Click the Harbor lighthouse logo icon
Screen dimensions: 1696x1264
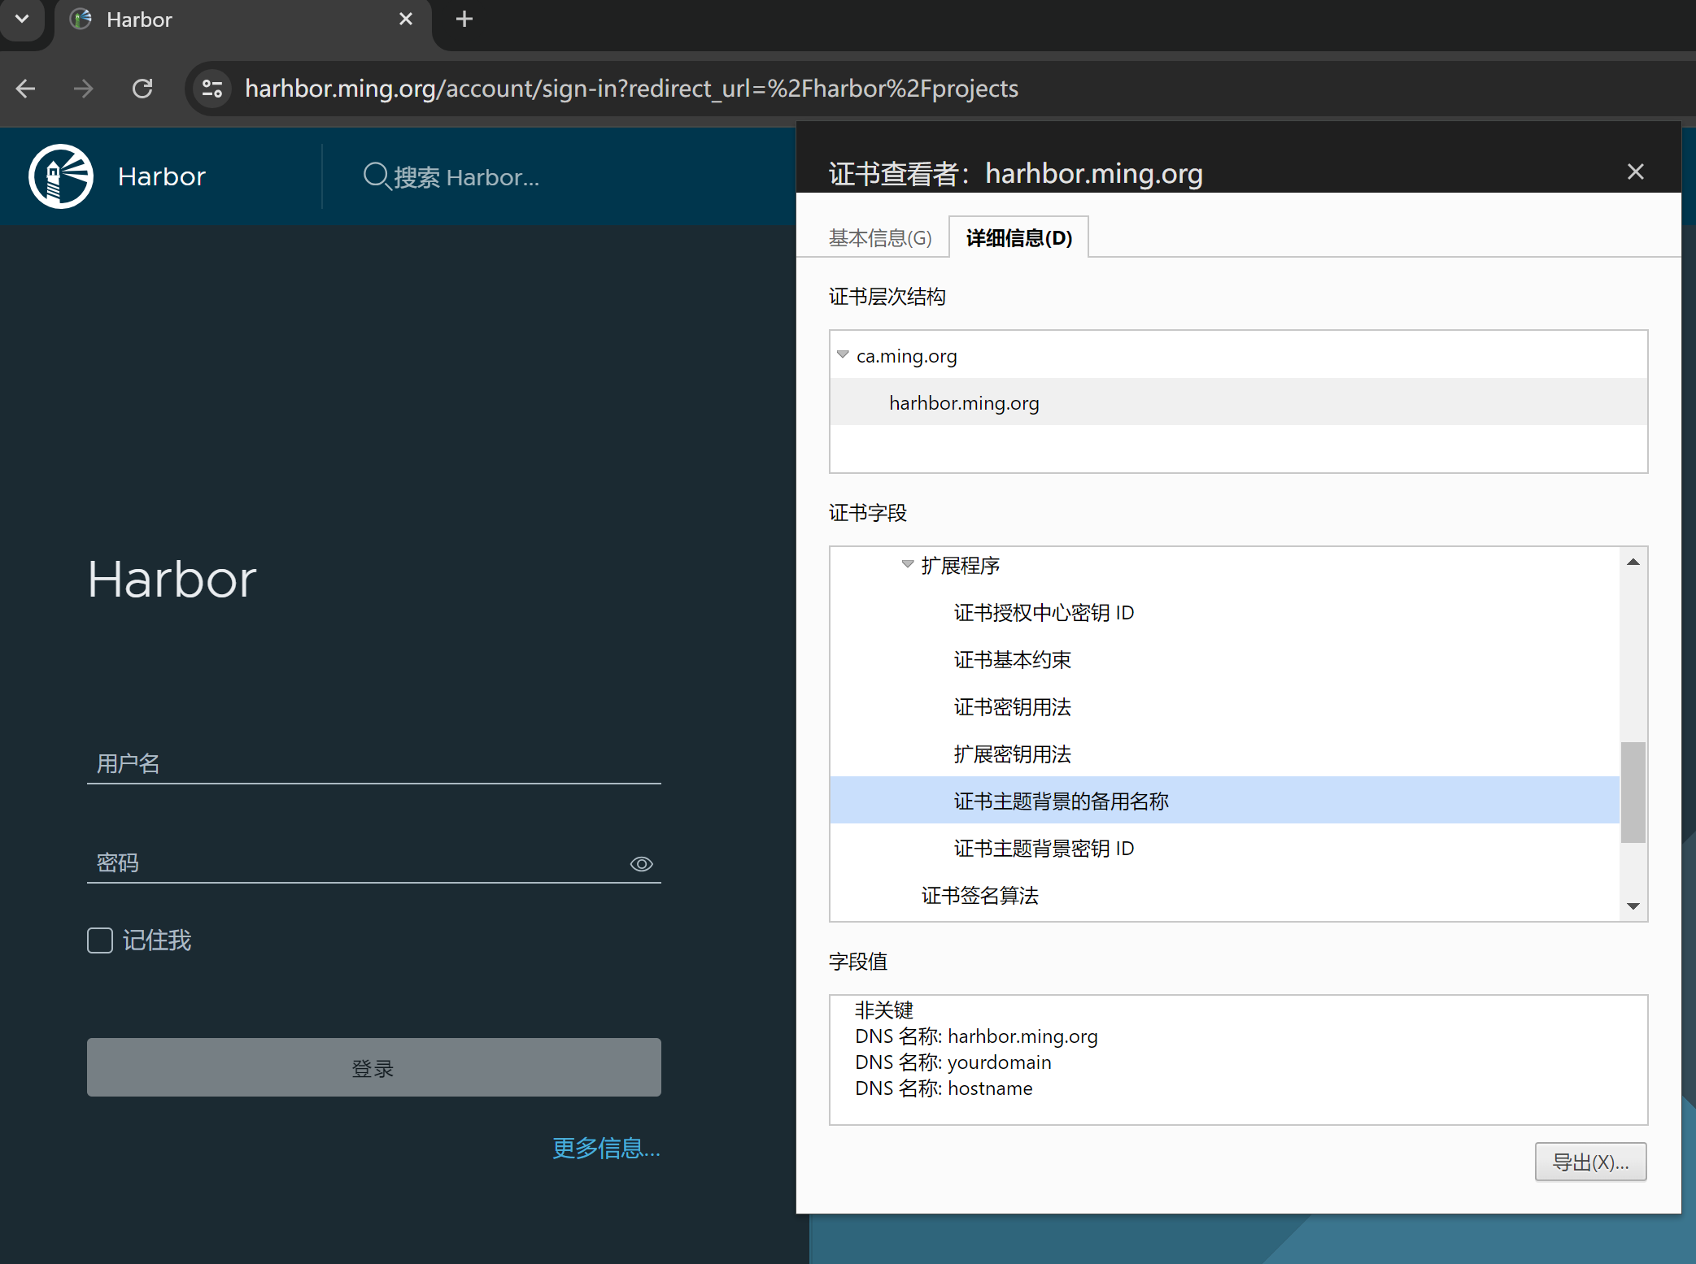[61, 176]
